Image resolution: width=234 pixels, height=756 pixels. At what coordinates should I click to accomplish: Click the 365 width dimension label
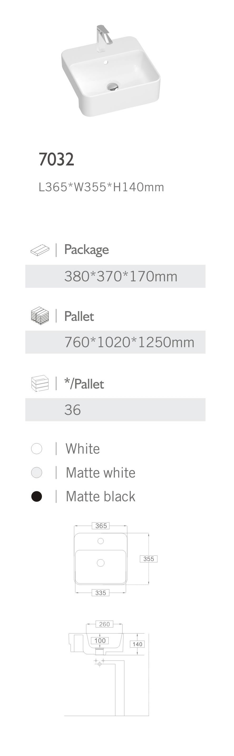[101, 526]
